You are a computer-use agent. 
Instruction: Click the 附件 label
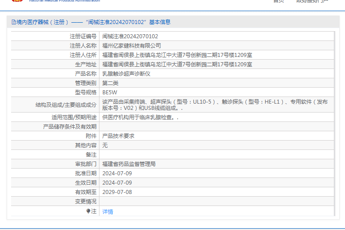[91, 136]
